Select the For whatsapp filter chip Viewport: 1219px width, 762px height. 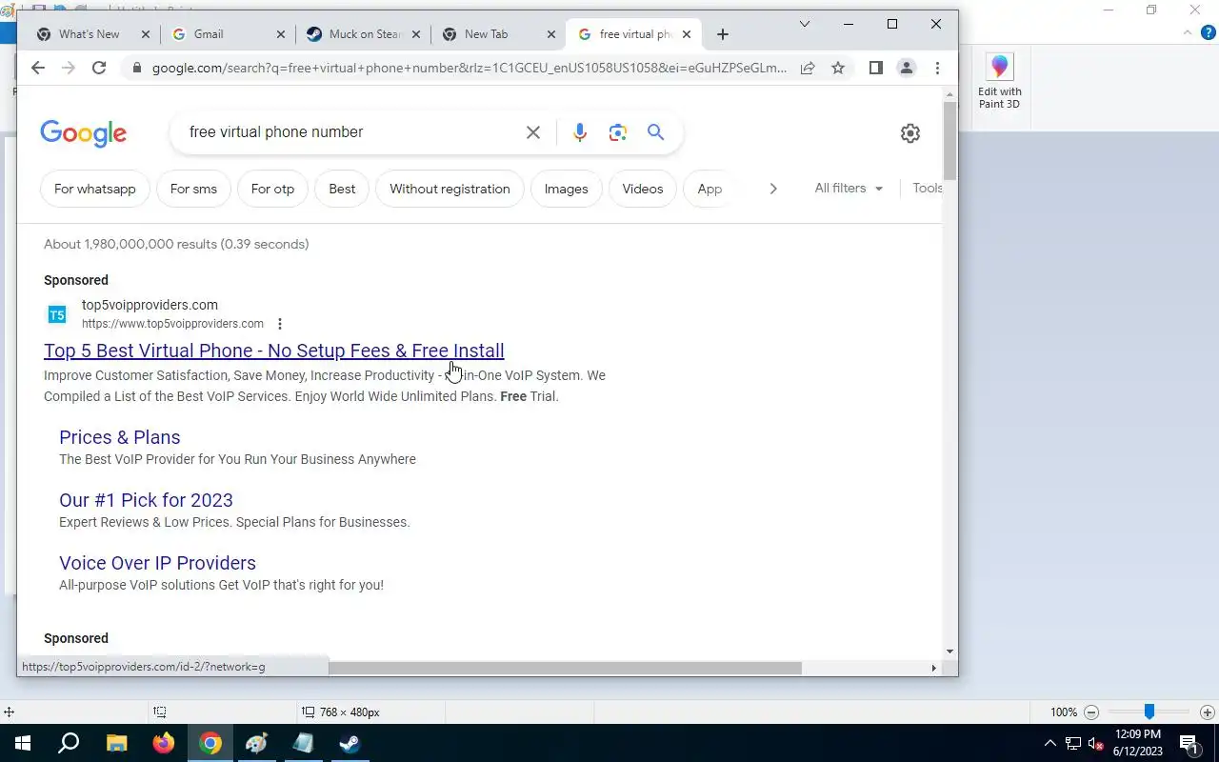coord(95,189)
